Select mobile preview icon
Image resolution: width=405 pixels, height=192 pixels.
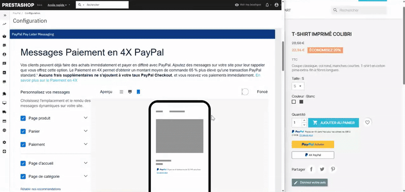138,92
